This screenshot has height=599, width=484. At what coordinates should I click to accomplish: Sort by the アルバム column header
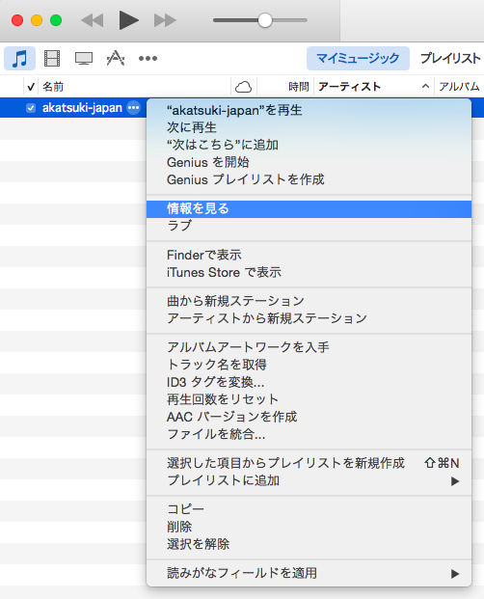coord(459,87)
